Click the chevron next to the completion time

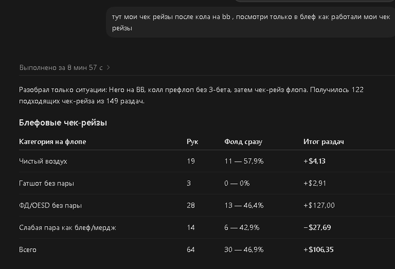click(108, 68)
